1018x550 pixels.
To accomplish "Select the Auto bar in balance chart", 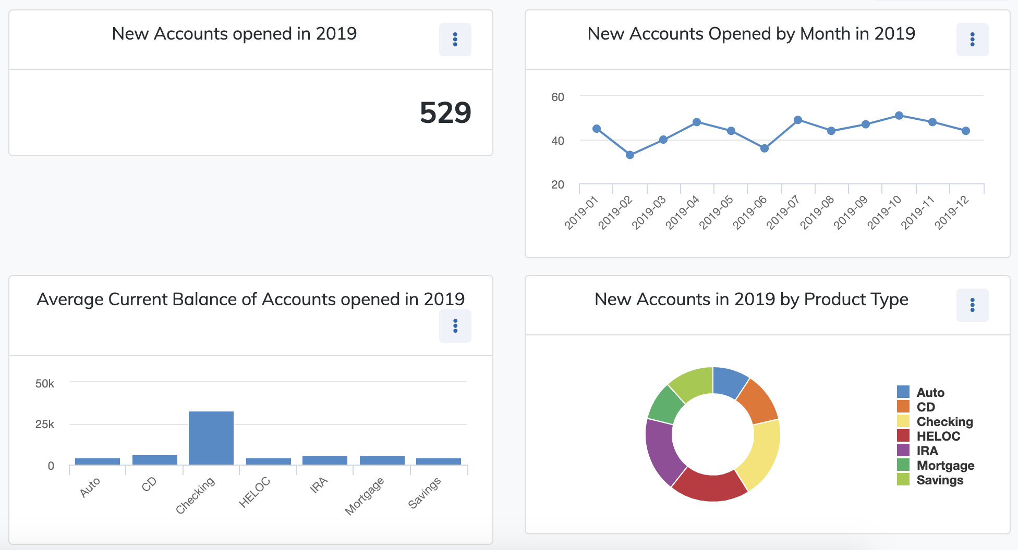I will pyautogui.click(x=98, y=461).
